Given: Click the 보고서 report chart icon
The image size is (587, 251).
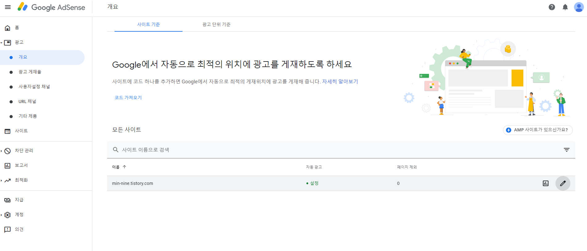Looking at the screenshot, I should pos(8,166).
